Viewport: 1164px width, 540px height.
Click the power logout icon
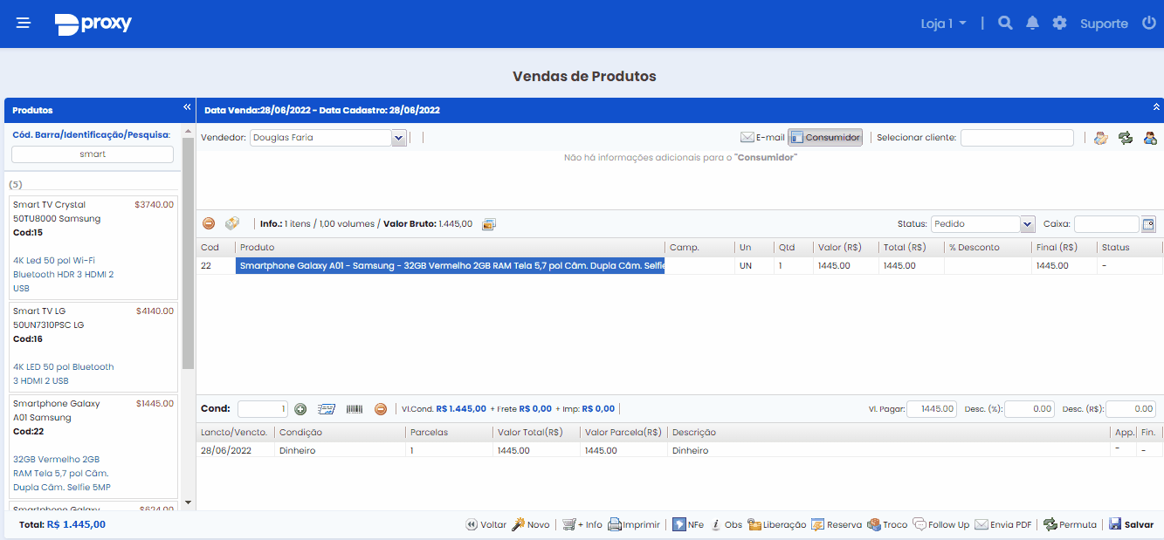1148,24
